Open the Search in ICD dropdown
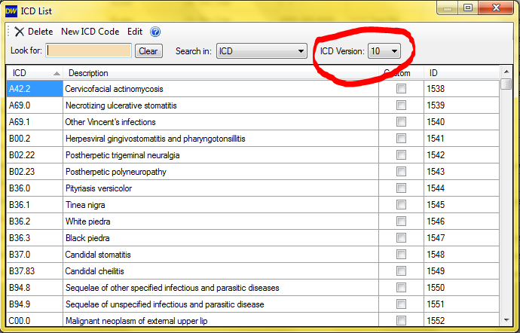Screen dimensions: 520x333 [262, 51]
